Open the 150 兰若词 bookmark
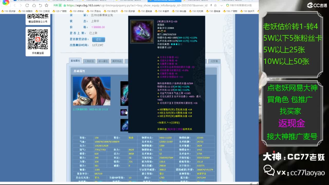329x185 pixels. (42, 11)
